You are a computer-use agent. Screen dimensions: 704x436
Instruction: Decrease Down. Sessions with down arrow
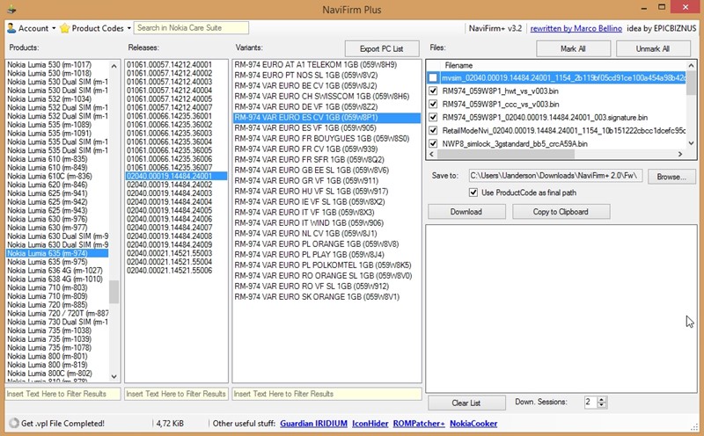[x=602, y=404]
